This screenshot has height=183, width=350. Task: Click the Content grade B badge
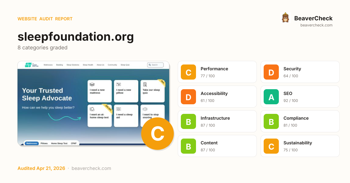pyautogui.click(x=188, y=146)
